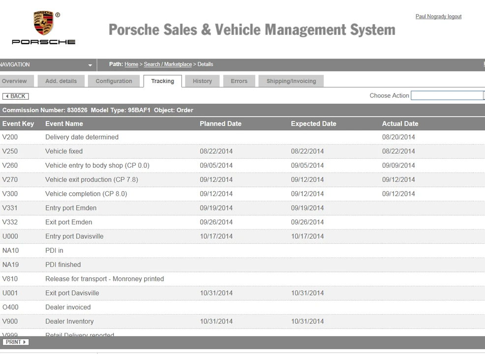Select the O400 event key cell
This screenshot has width=485, height=354.
[10, 307]
